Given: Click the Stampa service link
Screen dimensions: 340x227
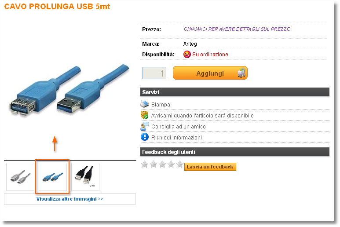Looking at the screenshot, I should [x=161, y=105].
